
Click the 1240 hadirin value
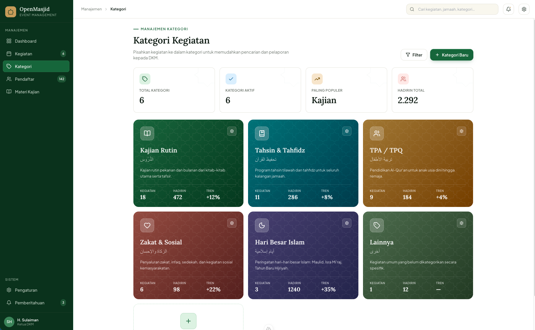coord(294,289)
